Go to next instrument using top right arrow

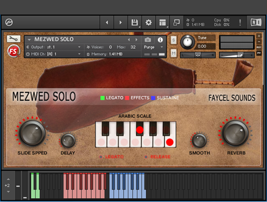click(x=121, y=22)
